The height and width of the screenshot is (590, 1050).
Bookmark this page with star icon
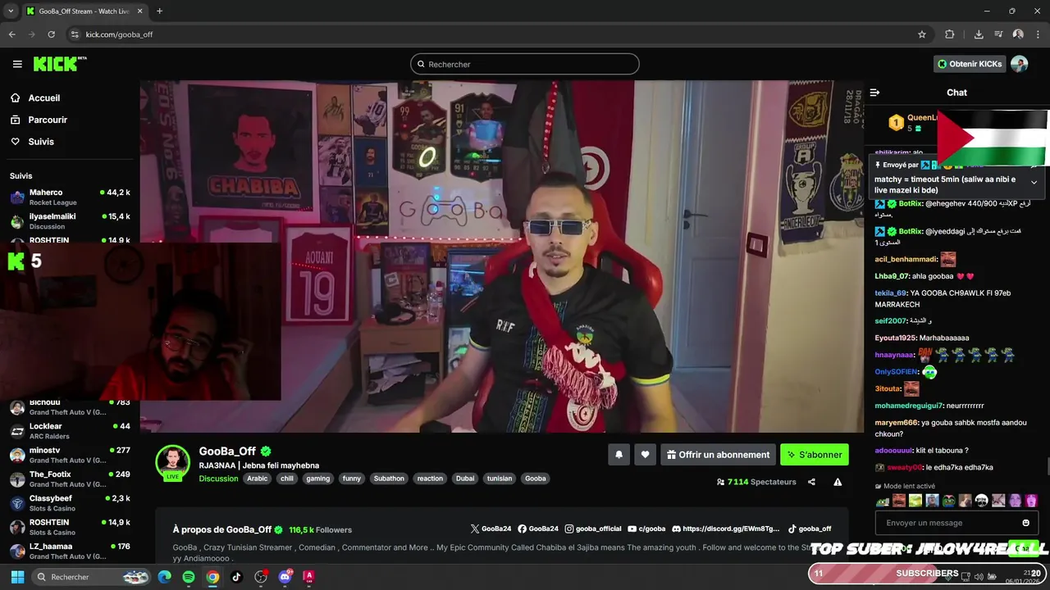pos(922,34)
